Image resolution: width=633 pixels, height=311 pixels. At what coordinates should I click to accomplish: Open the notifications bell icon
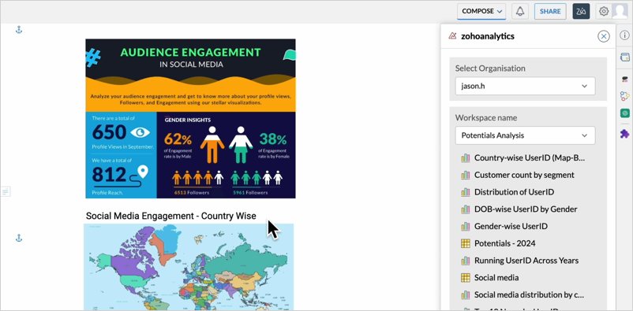(x=520, y=11)
